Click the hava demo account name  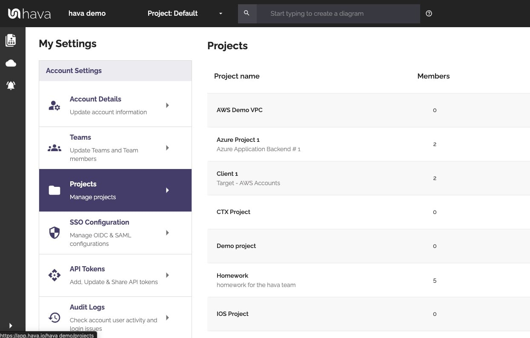click(x=87, y=13)
